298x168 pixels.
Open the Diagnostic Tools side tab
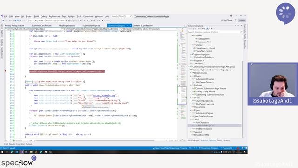click(x=245, y=31)
